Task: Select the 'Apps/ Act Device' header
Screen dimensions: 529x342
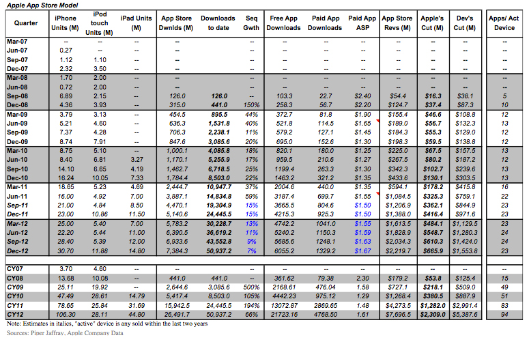Action: (504, 23)
